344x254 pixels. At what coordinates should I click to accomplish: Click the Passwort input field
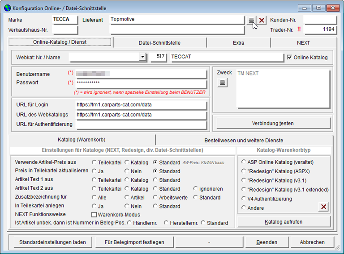[x=141, y=83]
